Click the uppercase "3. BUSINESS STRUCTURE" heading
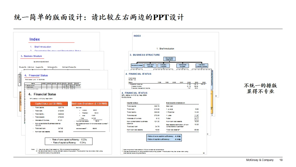Screen dimensions: 296x167 145,55
